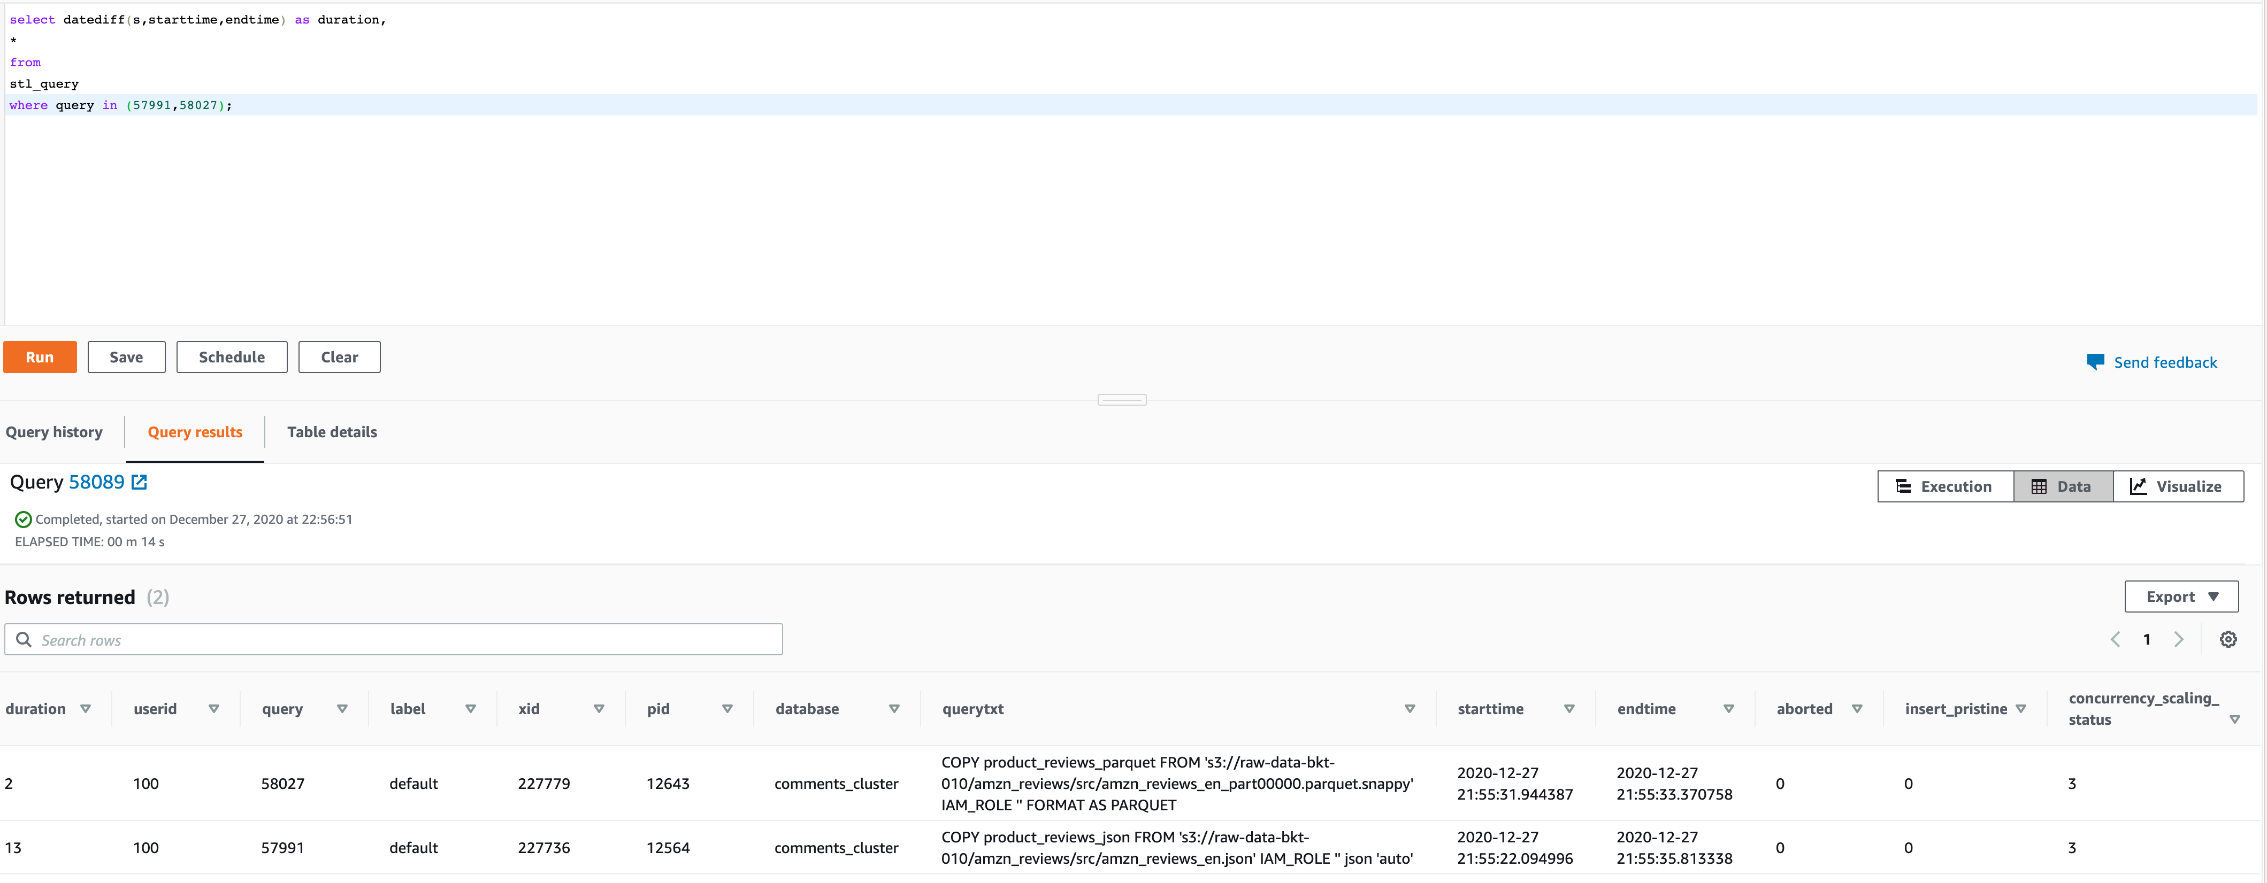
Task: Open starttime column filter dropdown
Action: pyautogui.click(x=1568, y=709)
